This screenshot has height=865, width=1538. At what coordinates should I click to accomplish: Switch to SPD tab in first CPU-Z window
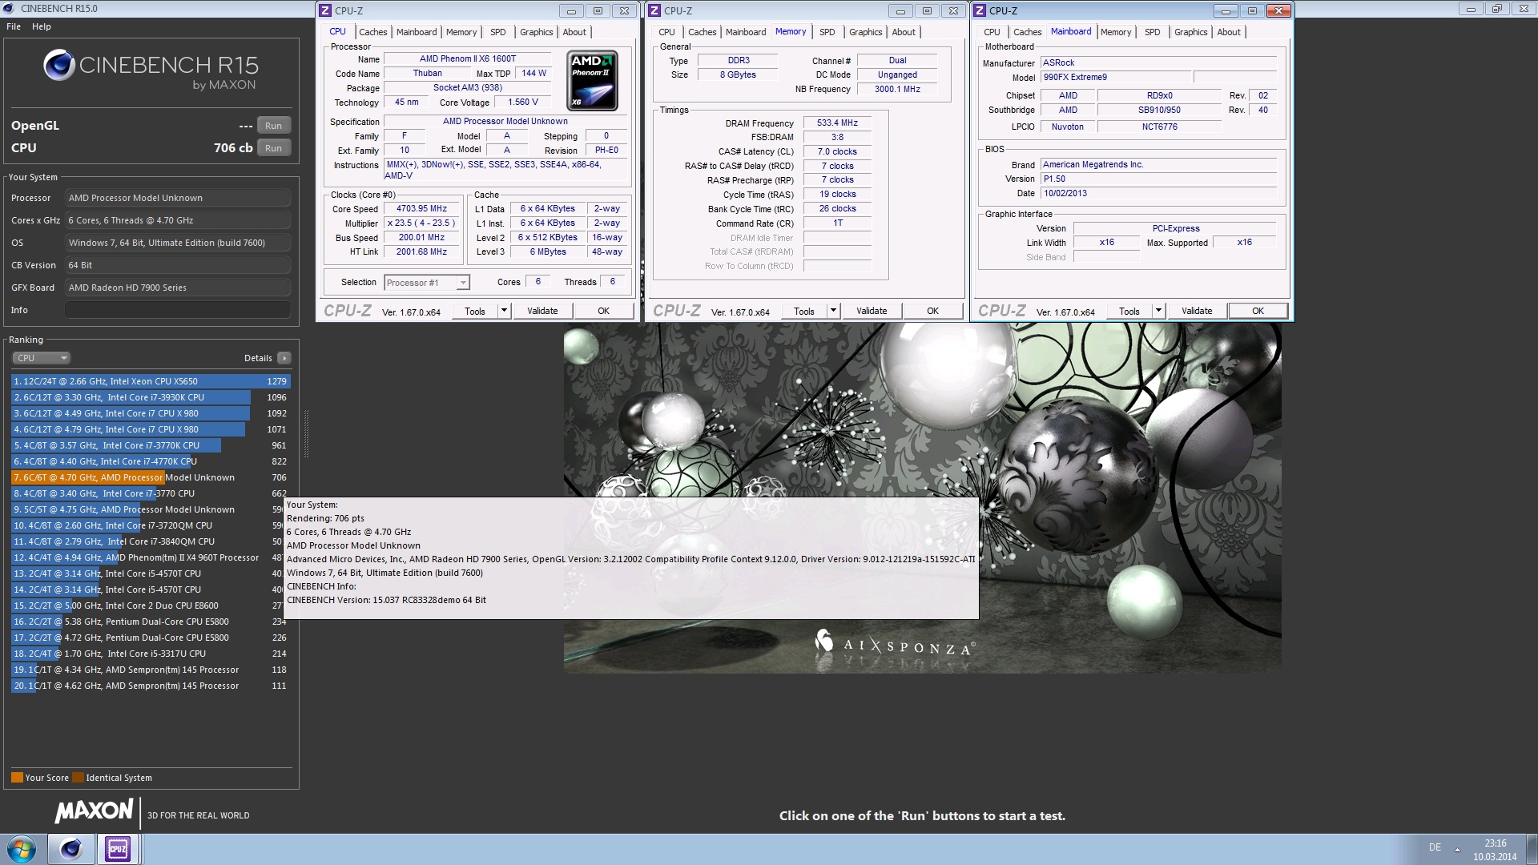coord(498,32)
